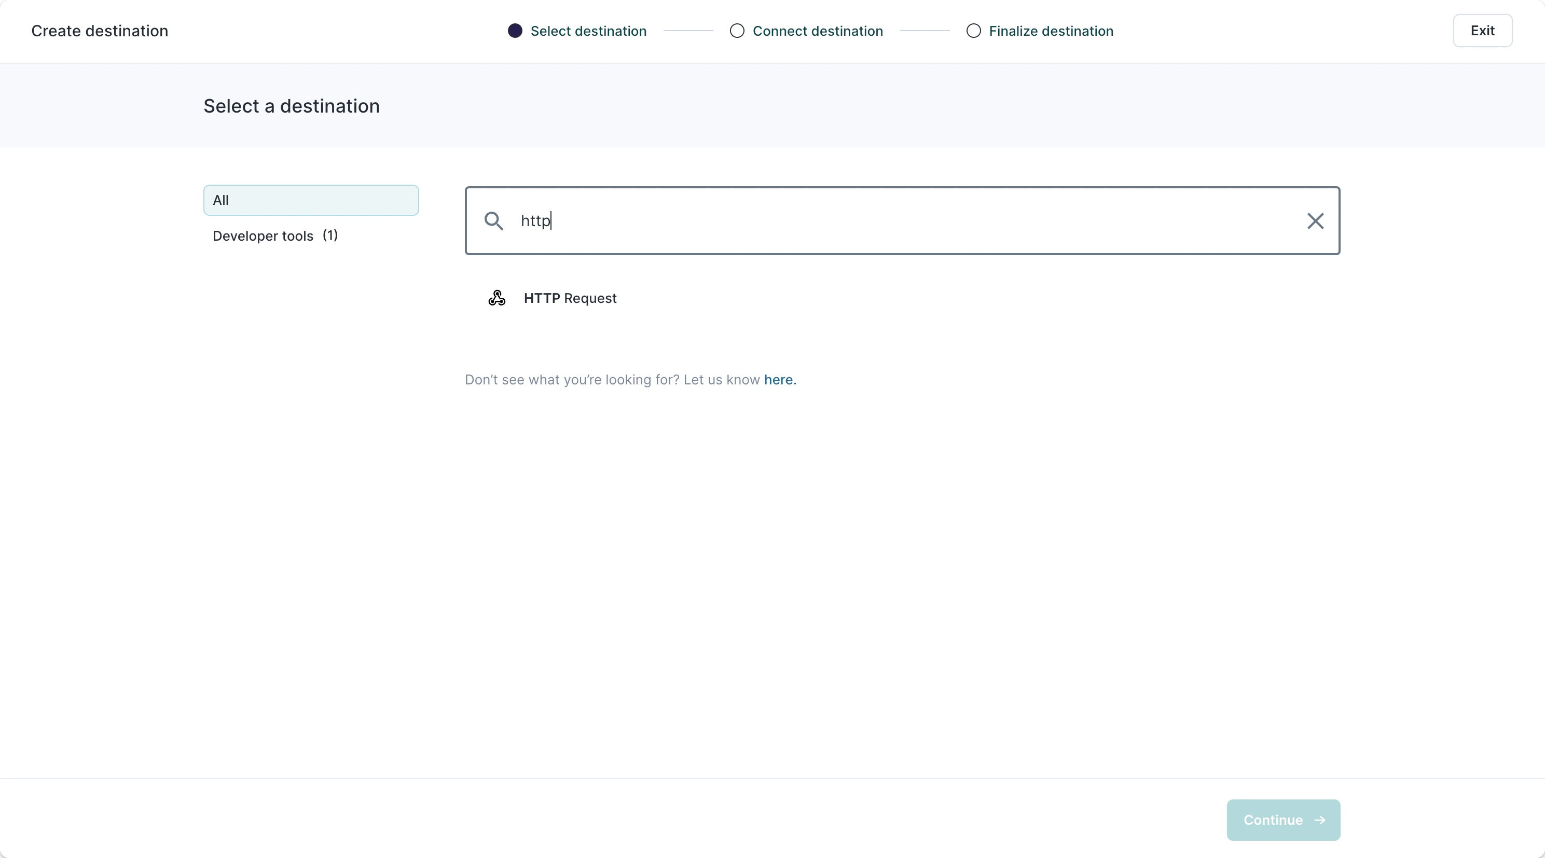Click the magnifying glass search icon

493,220
